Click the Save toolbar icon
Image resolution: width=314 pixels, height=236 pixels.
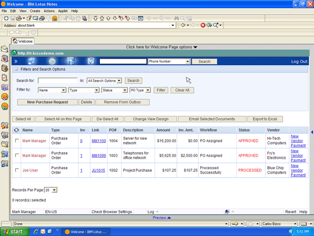pyautogui.click(x=13, y=19)
